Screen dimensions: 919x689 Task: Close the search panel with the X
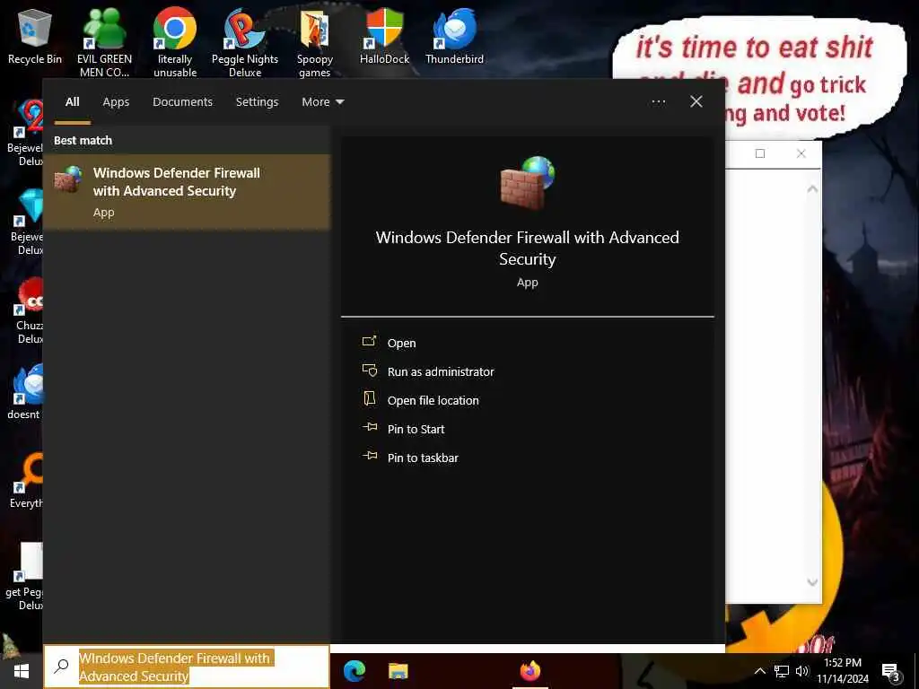pyautogui.click(x=696, y=102)
